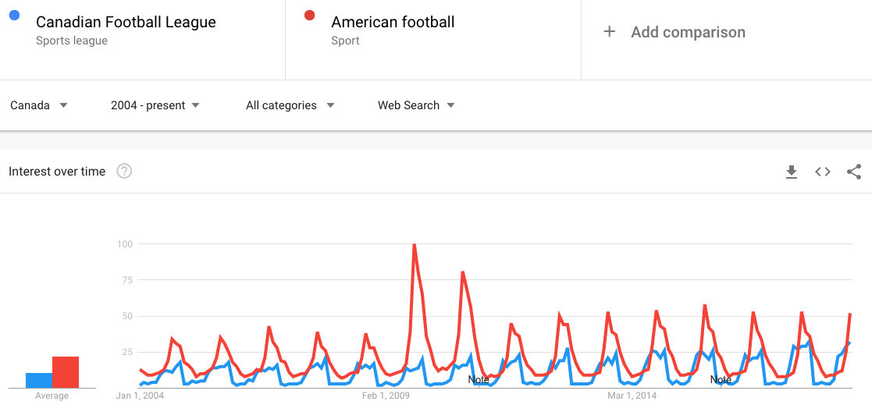Click the Interest over time heading
Image resolution: width=872 pixels, height=412 pixels.
57,172
